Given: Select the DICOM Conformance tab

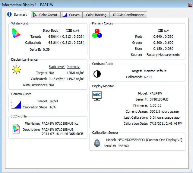Looking at the screenshot, I should [x=128, y=15].
